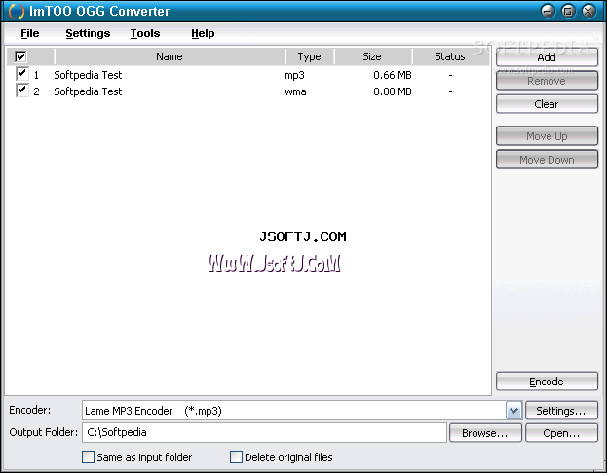Click the wma type cell

point(295,91)
